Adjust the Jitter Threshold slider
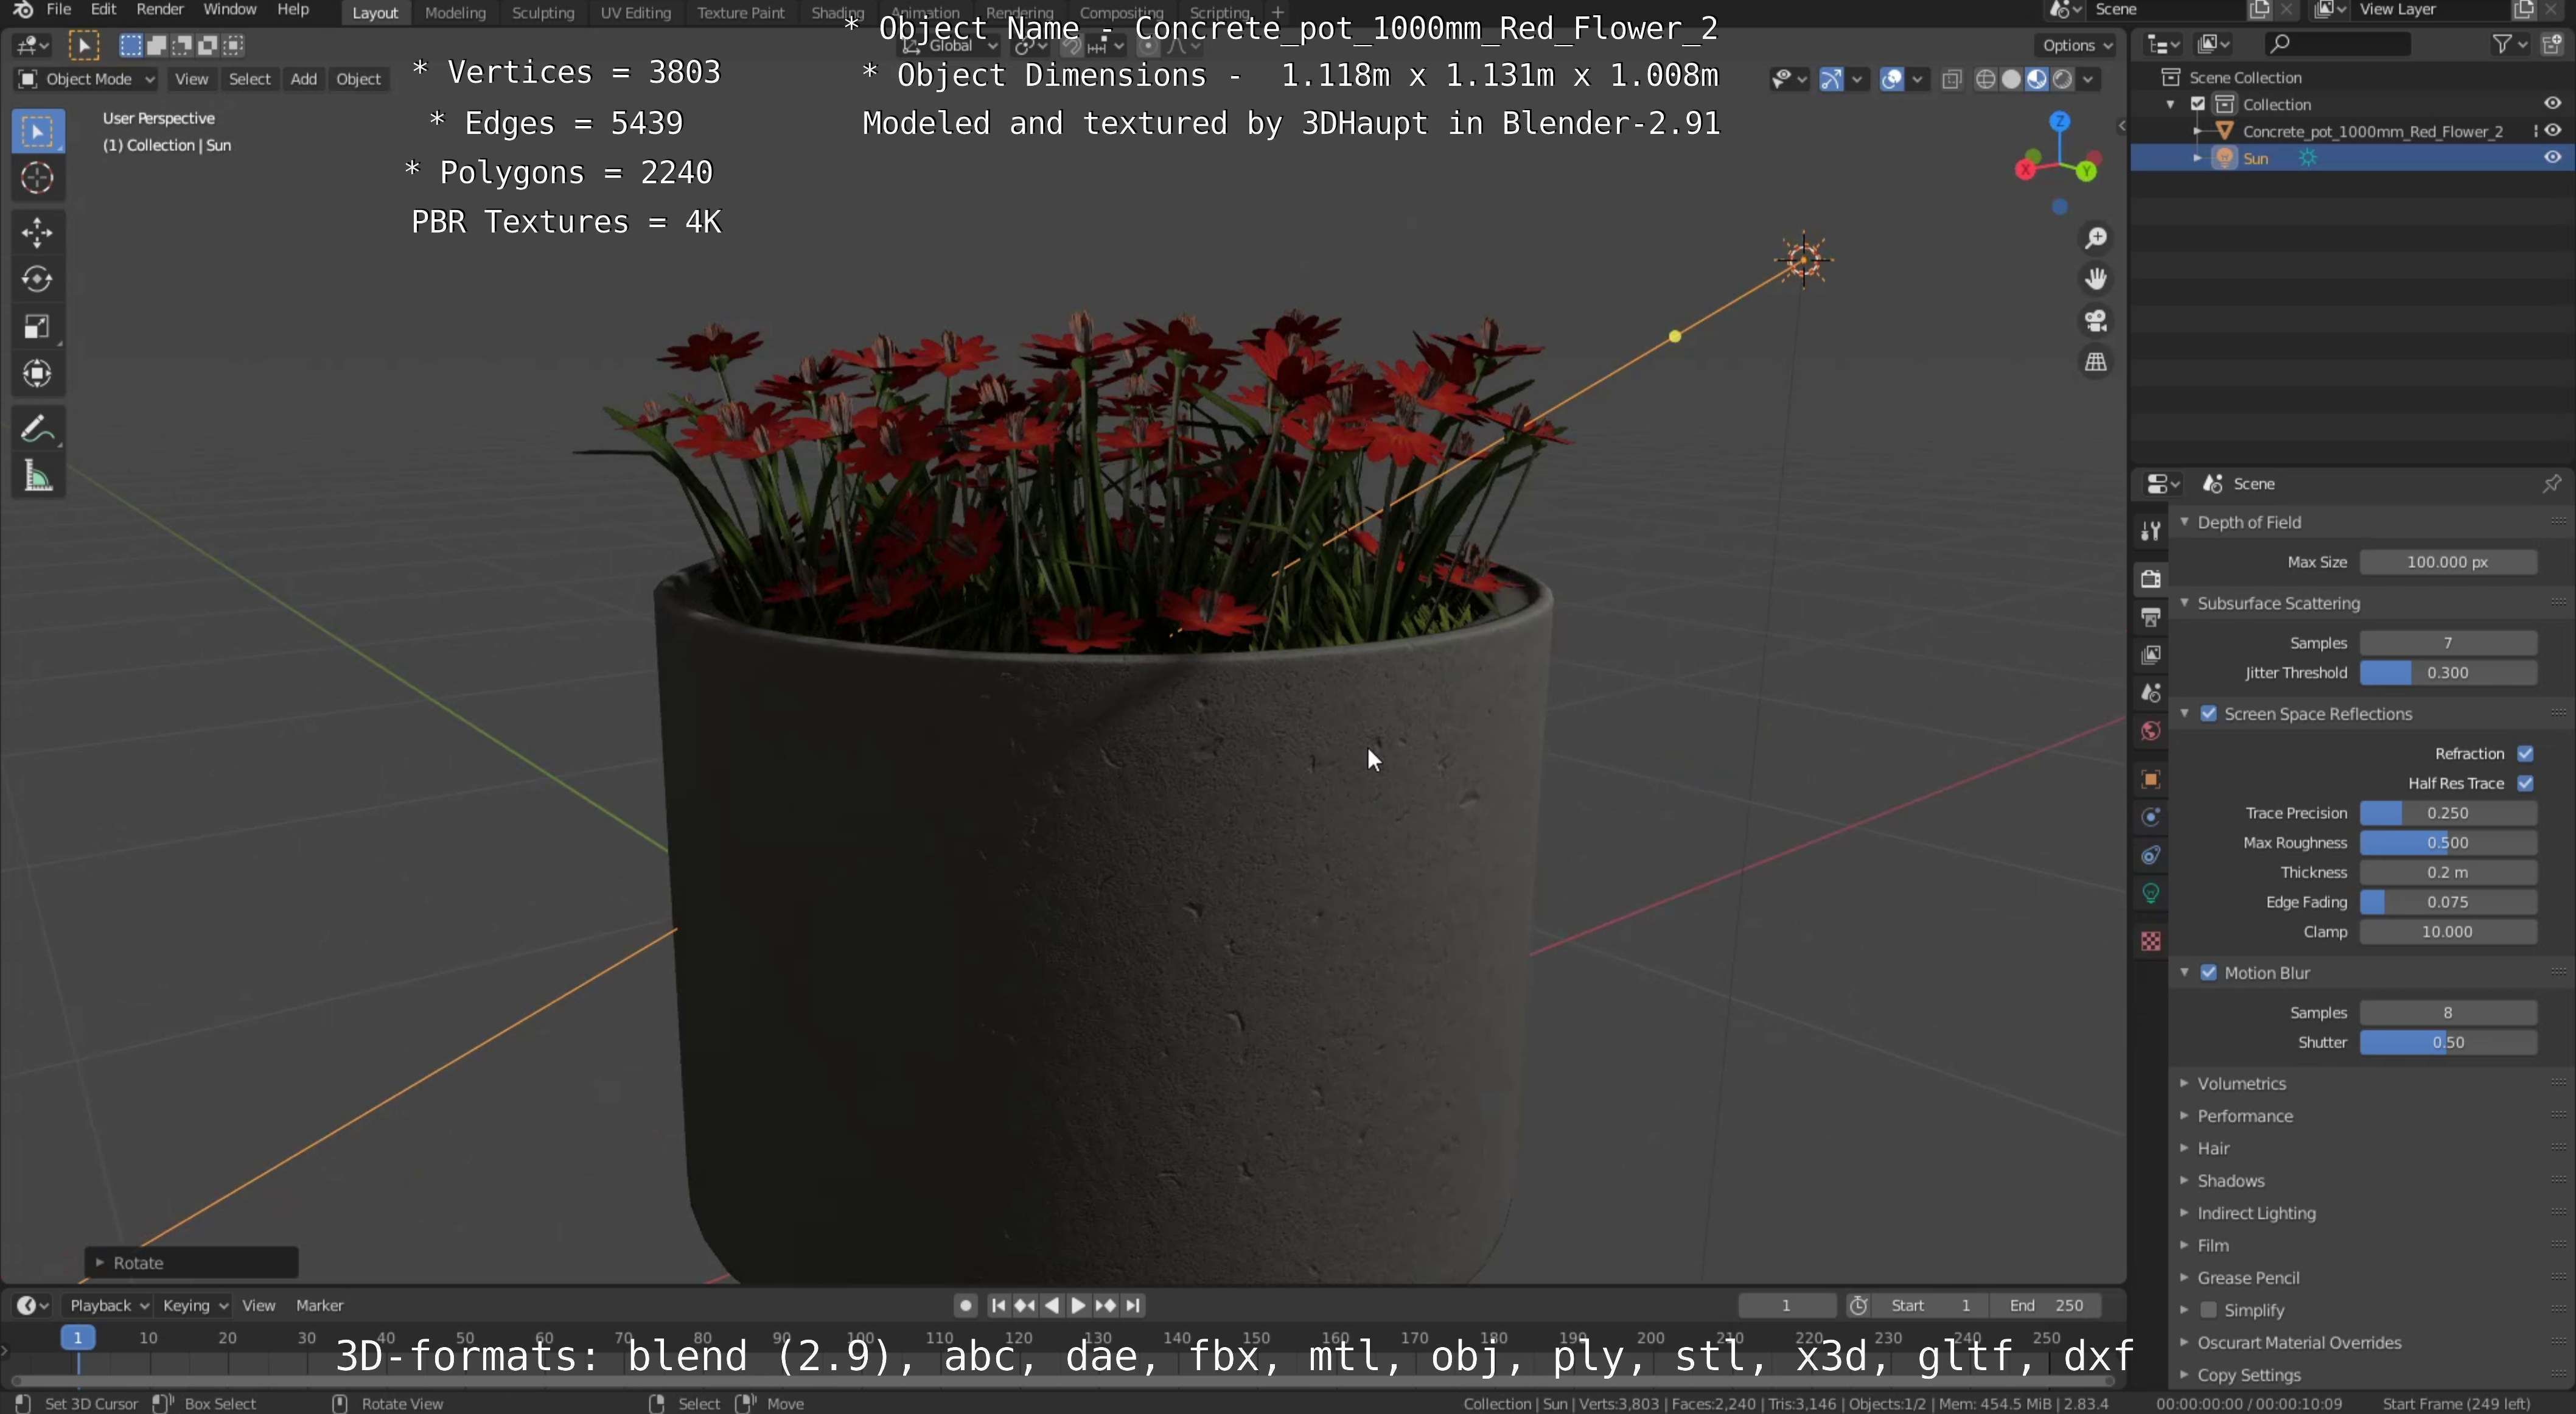Viewport: 2576px width, 1414px height. tap(2448, 673)
